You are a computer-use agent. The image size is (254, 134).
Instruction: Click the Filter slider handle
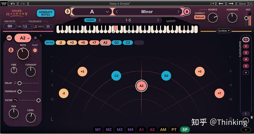[38, 100]
